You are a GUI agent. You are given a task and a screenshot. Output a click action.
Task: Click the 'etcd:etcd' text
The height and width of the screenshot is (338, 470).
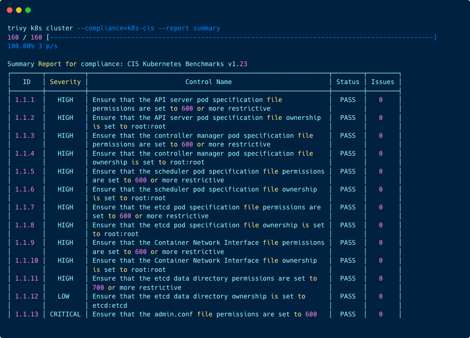click(110, 305)
